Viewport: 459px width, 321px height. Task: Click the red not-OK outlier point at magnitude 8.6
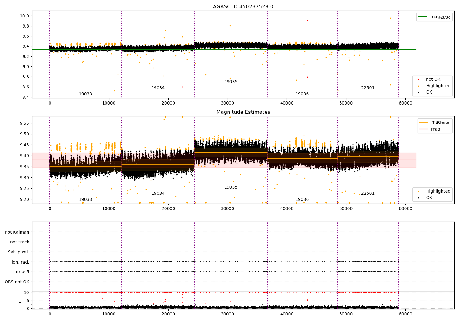pyautogui.click(x=182, y=87)
